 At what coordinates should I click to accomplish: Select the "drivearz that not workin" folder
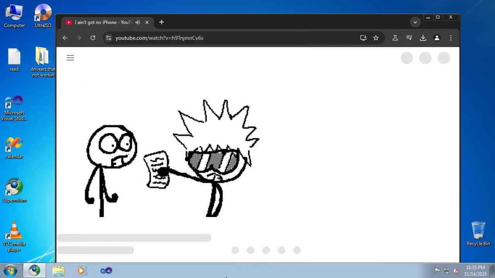pos(43,62)
